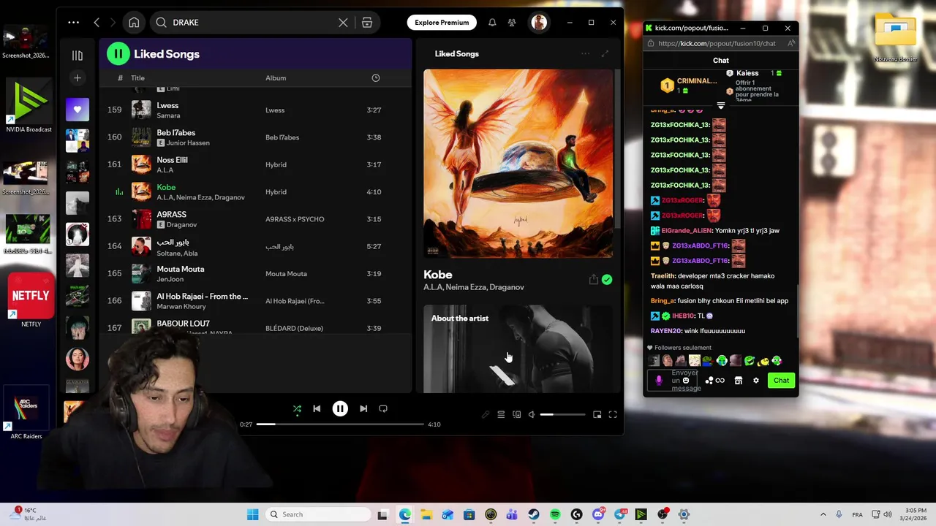The image size is (936, 526).
Task: Click the DRAKE search field
Action: pos(253,22)
